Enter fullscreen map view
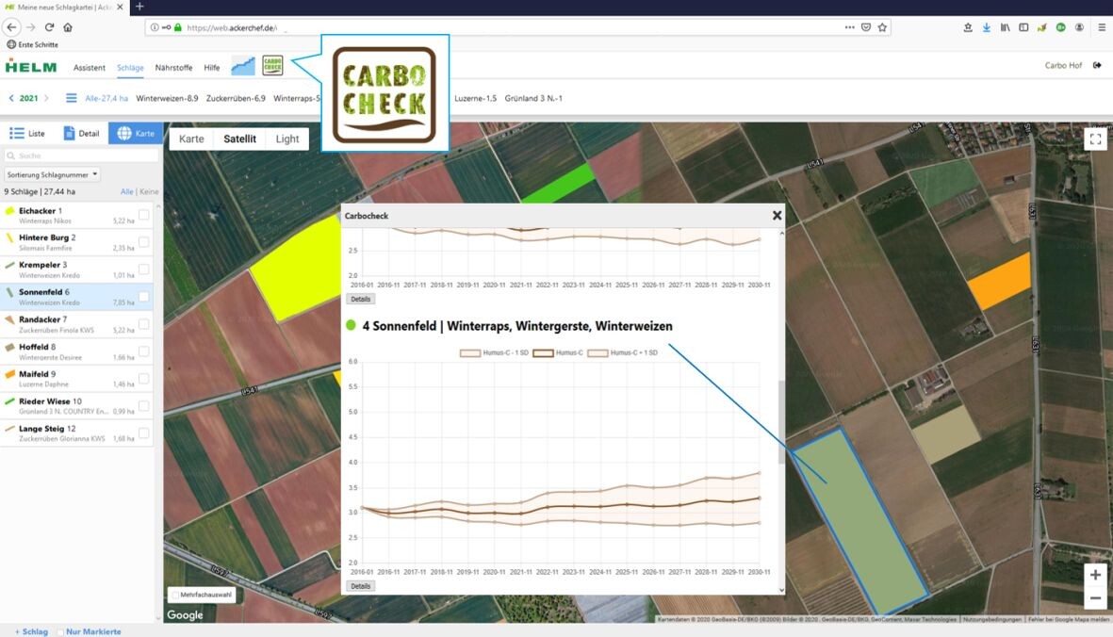1113x637 pixels. 1095,139
